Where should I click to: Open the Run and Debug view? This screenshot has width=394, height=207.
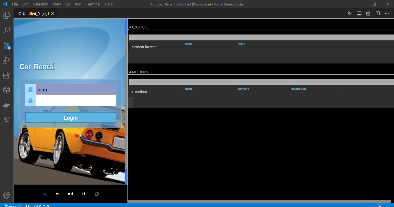pos(7,60)
